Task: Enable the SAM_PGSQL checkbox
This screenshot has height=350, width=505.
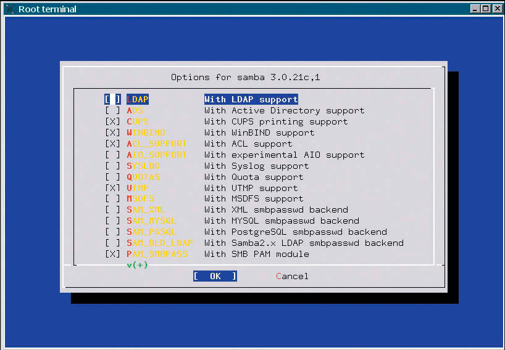Action: point(112,232)
